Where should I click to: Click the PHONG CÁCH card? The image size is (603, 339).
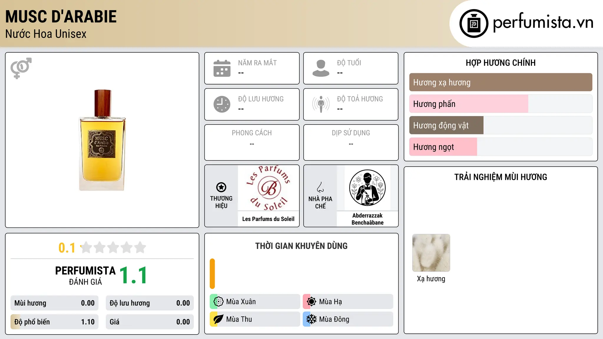252,142
